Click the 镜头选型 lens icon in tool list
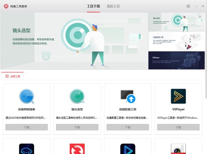This screenshot has width=207, height=154. 77,96
